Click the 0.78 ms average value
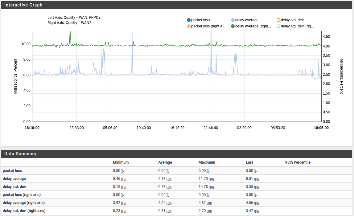 pyautogui.click(x=165, y=187)
